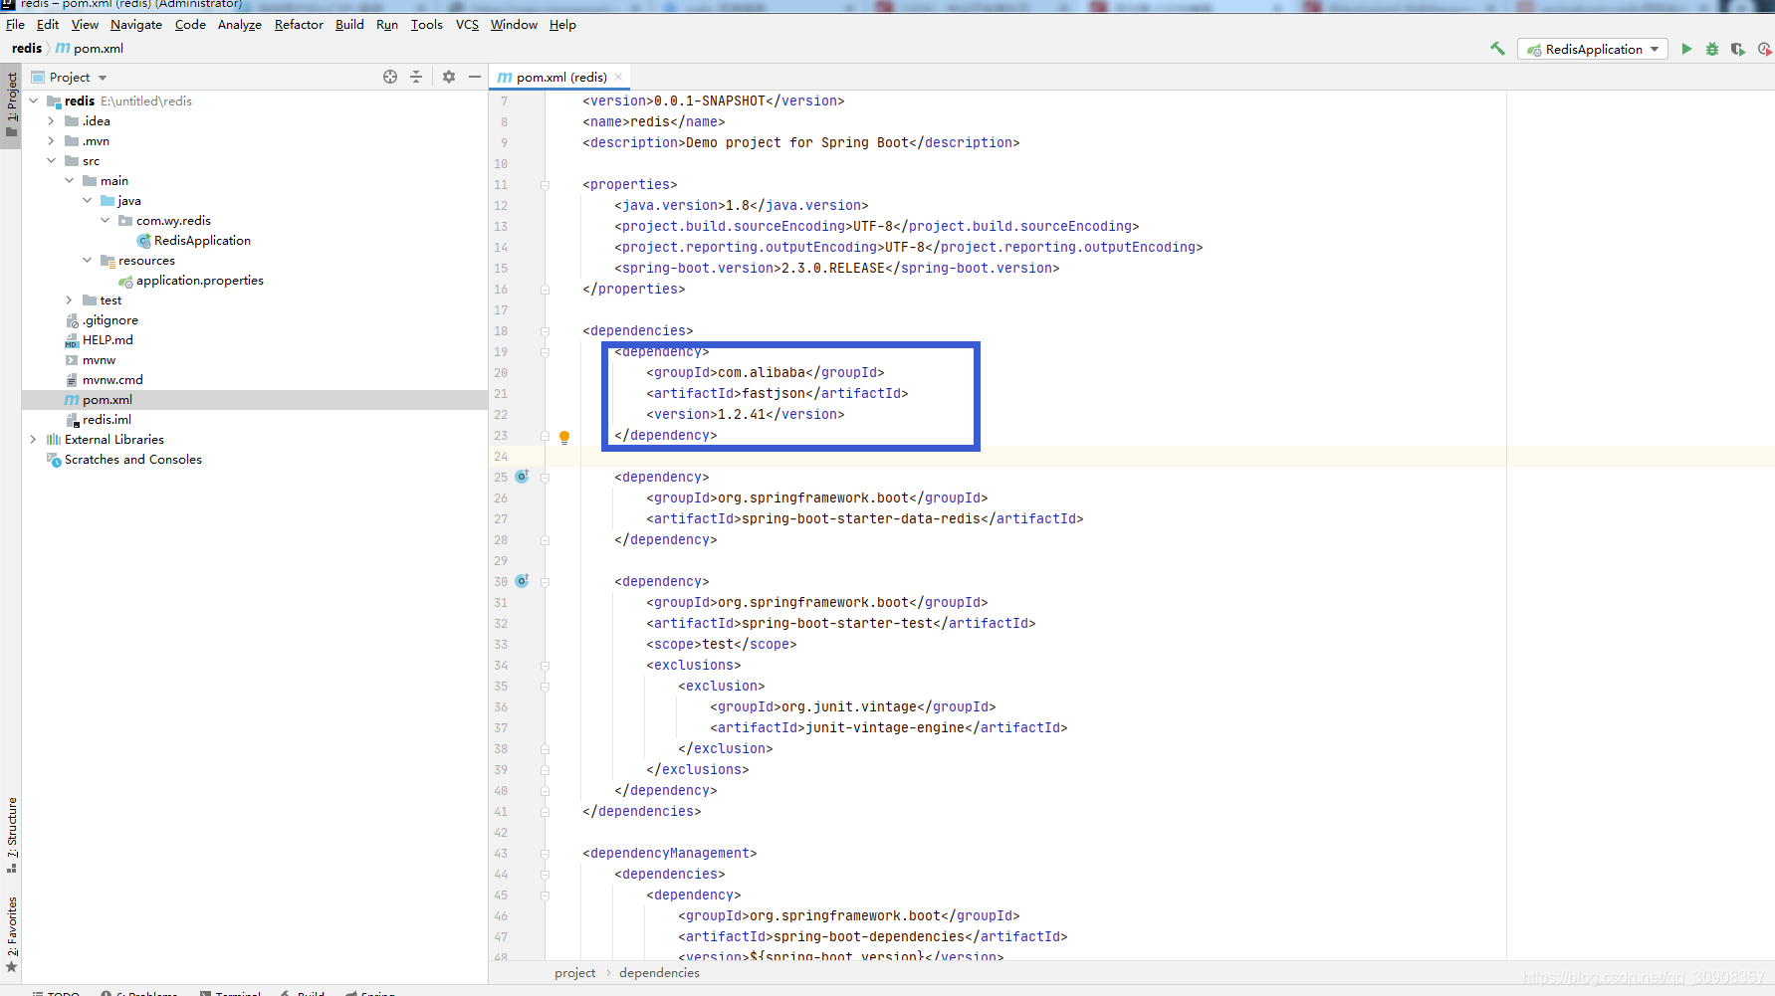Collapse the java folder arrow

point(88,200)
